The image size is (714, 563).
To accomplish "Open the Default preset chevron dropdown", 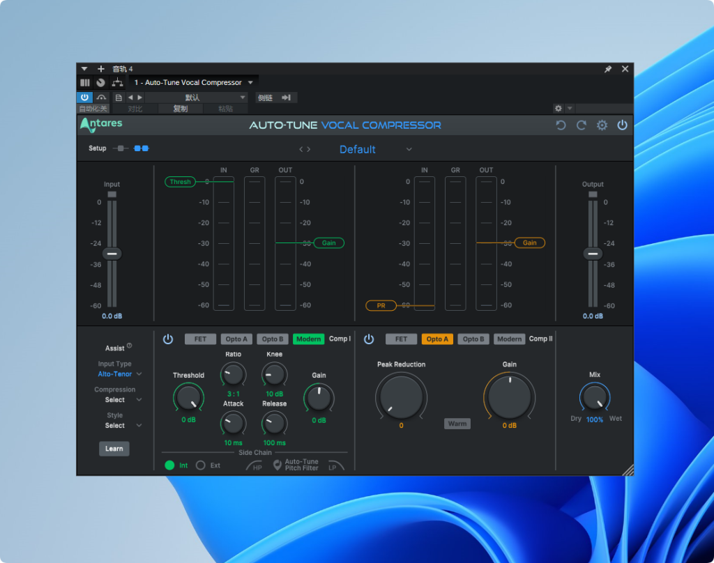I will click(x=409, y=149).
